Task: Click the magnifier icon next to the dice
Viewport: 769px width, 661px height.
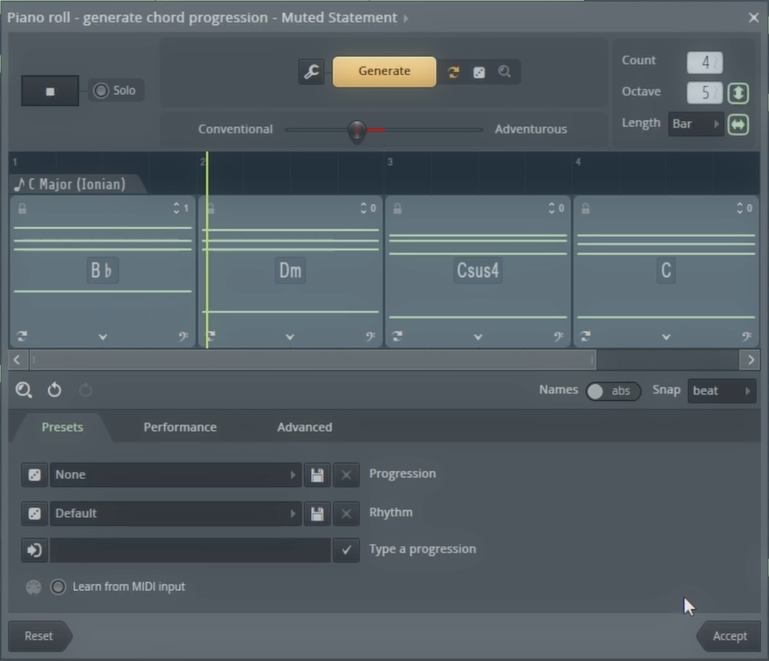Action: [x=504, y=71]
